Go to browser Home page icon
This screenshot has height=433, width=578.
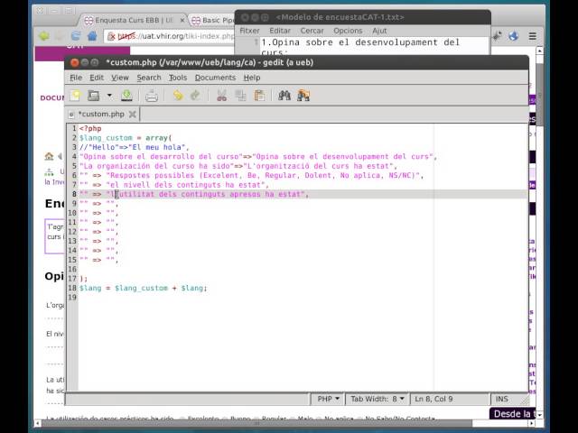pos(92,36)
